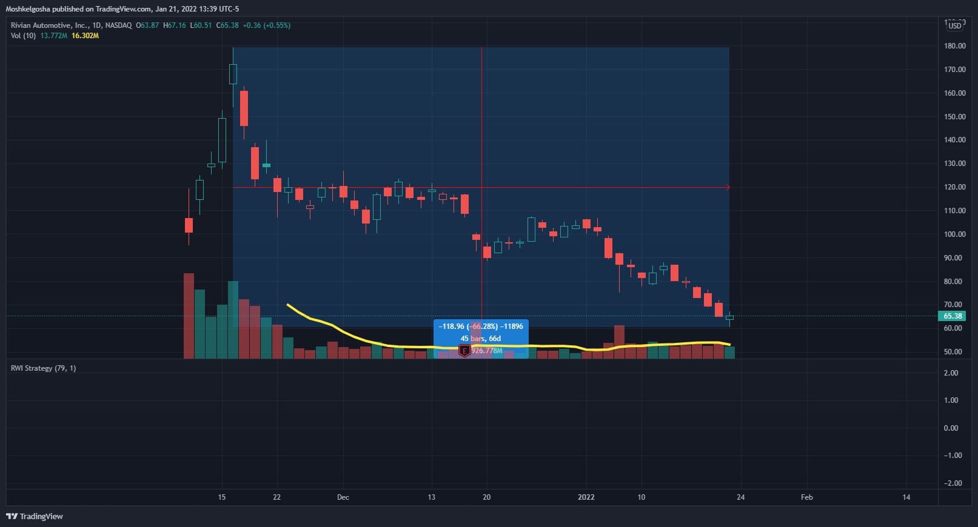Image resolution: width=978 pixels, height=527 pixels.
Task: Click the red earnings E marker
Action: [x=464, y=351]
